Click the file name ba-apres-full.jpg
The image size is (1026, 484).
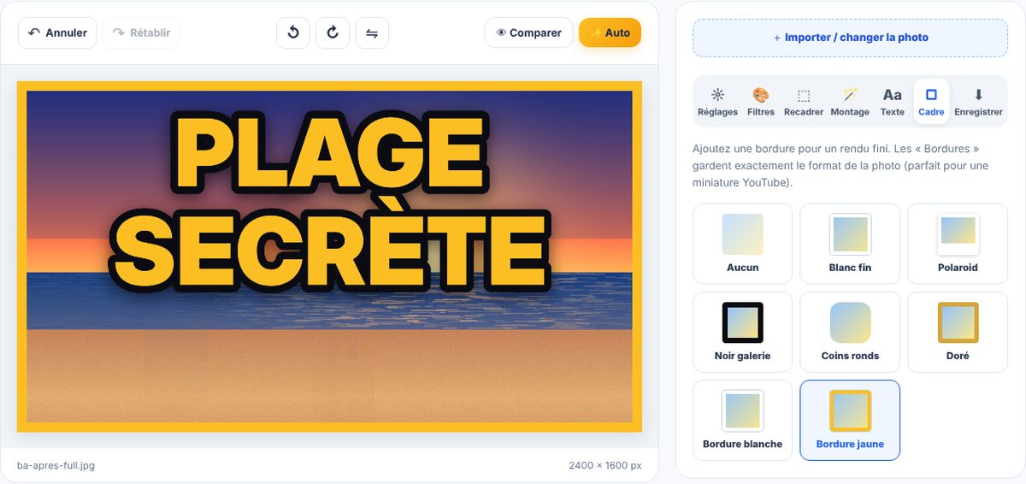pyautogui.click(x=56, y=465)
